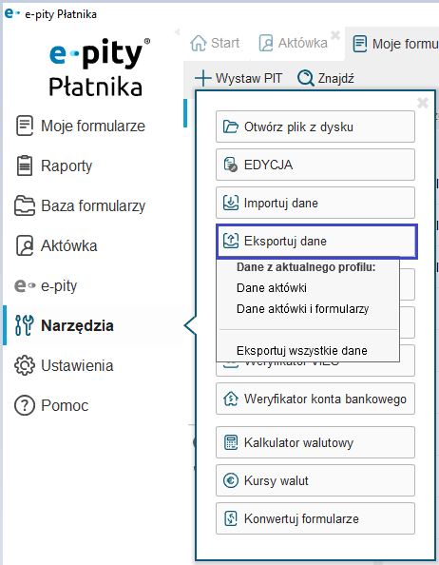The image size is (439, 565).
Task: Switch to the Start tab
Action: 215,43
